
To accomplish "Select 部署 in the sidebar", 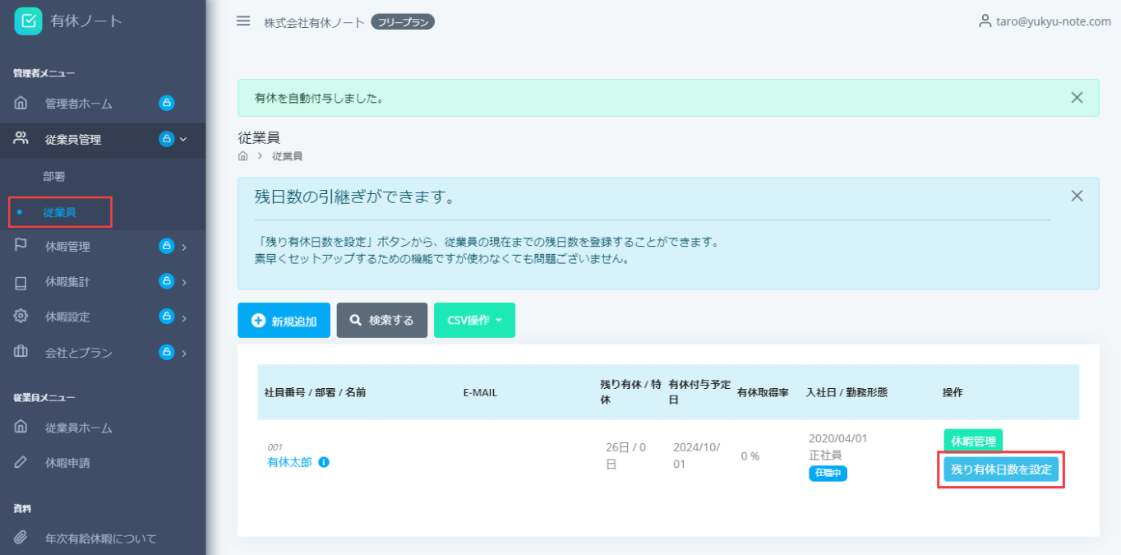I will pyautogui.click(x=53, y=175).
